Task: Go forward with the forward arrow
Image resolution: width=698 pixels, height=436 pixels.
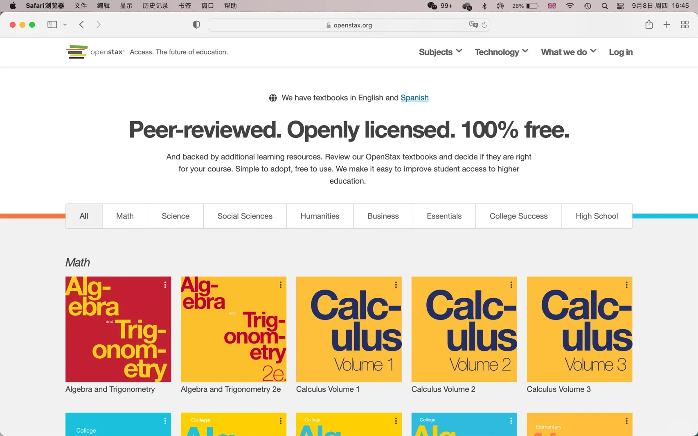Action: pyautogui.click(x=98, y=25)
